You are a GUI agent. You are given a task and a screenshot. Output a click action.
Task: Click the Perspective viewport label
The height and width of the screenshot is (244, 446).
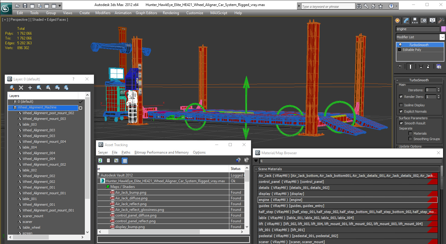[19, 20]
